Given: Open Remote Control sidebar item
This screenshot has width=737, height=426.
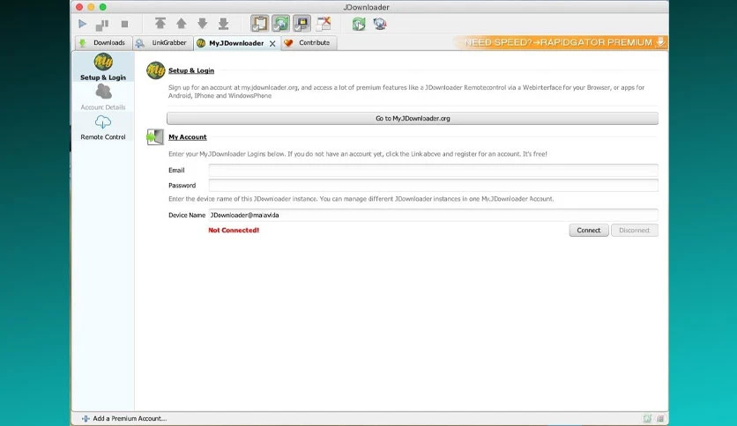Looking at the screenshot, I should [x=103, y=127].
